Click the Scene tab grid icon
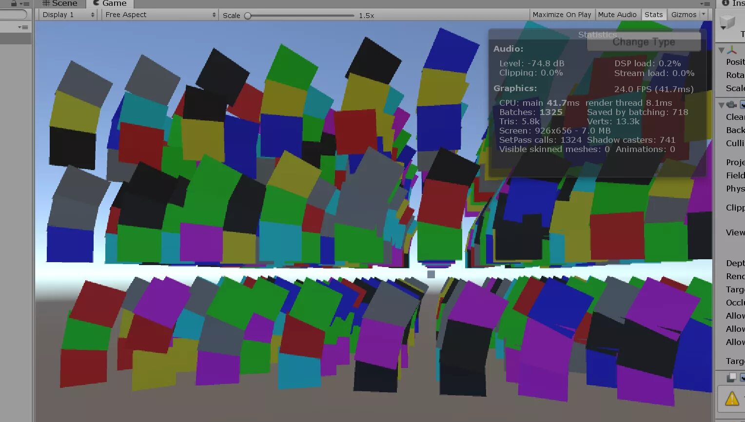Viewport: 745px width, 422px height. (46, 3)
